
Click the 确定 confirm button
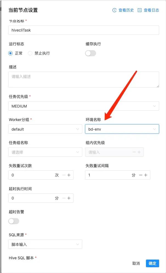pos(152,263)
